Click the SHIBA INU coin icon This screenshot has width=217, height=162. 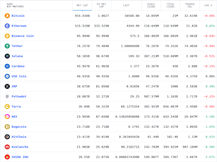click(x=7, y=157)
